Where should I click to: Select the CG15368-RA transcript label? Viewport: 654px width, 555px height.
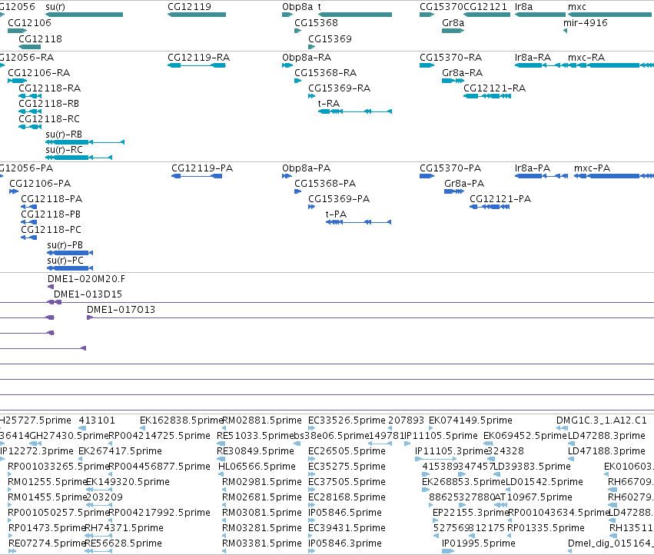[325, 72]
